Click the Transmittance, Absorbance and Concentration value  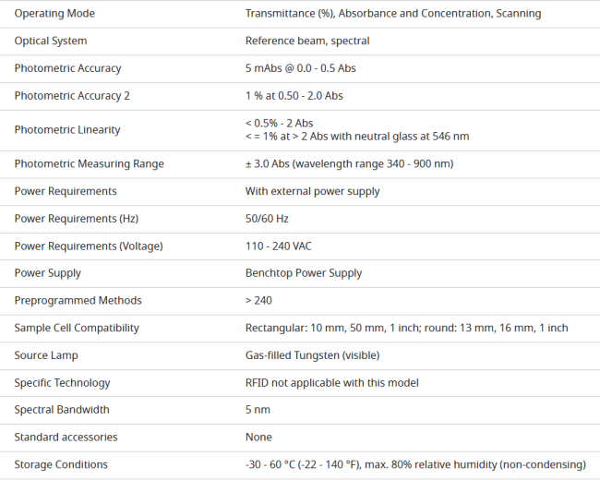tap(393, 14)
